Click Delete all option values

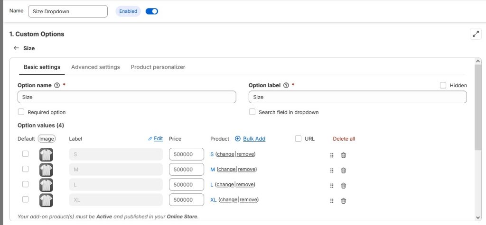pyautogui.click(x=344, y=139)
